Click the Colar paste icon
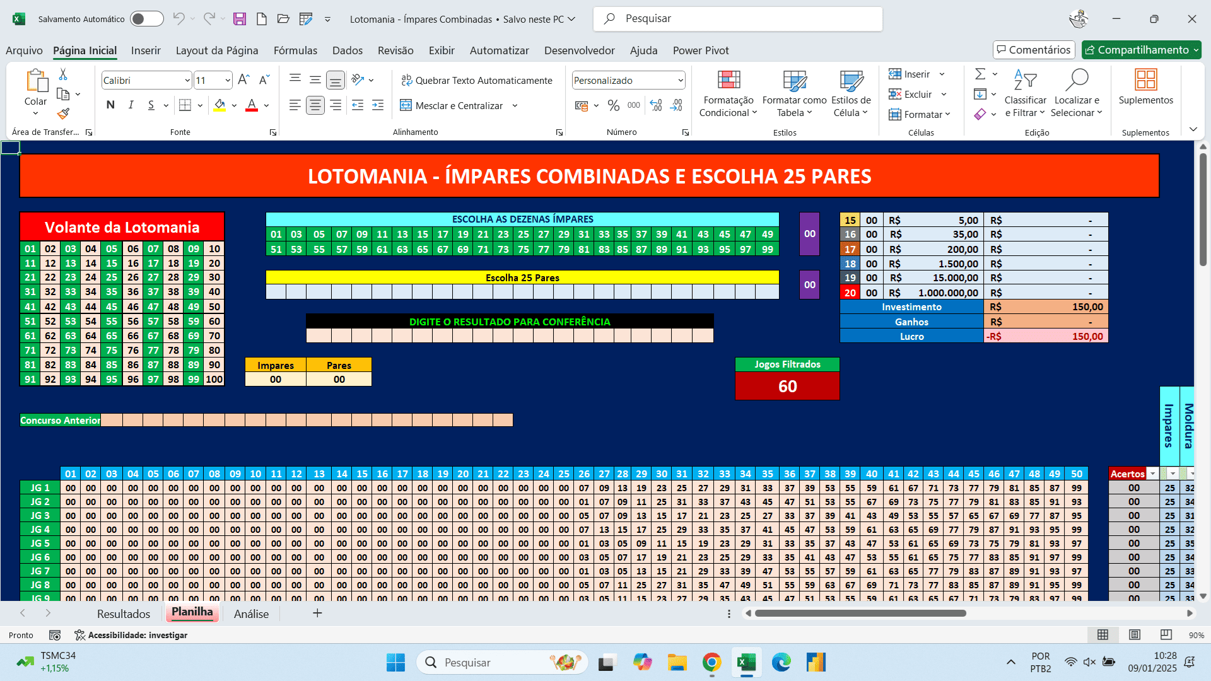 [36, 82]
